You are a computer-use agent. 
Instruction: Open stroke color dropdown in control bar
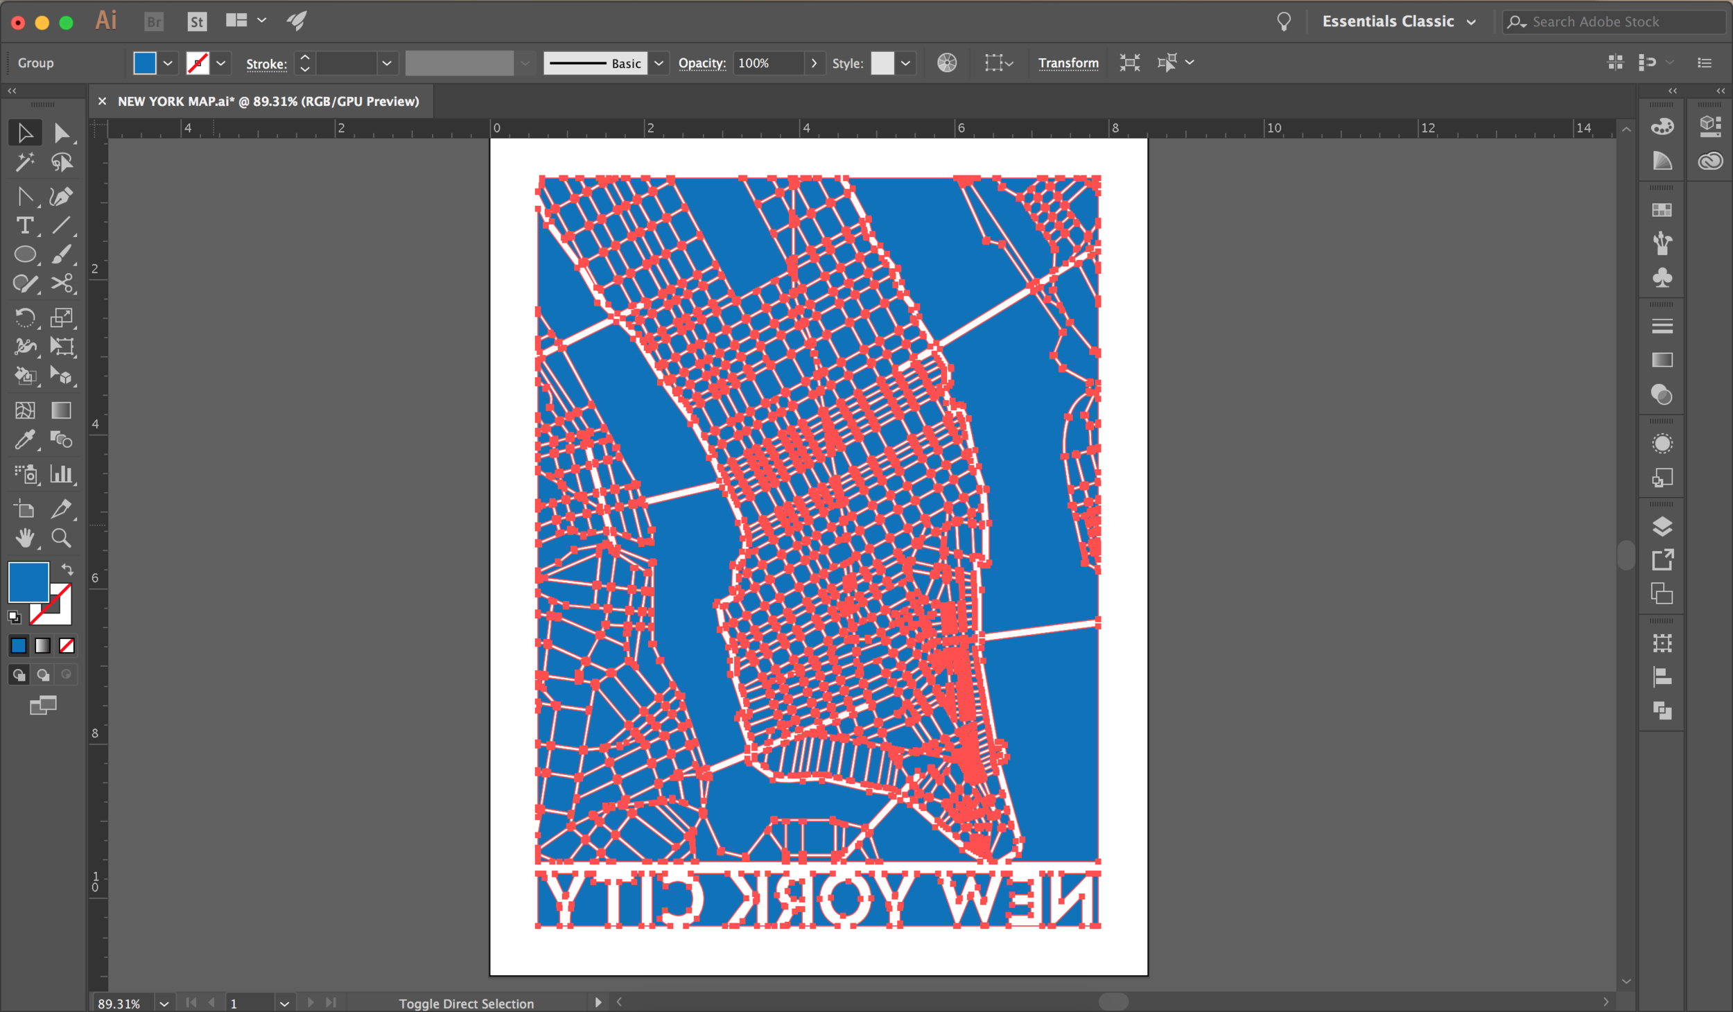(x=221, y=63)
